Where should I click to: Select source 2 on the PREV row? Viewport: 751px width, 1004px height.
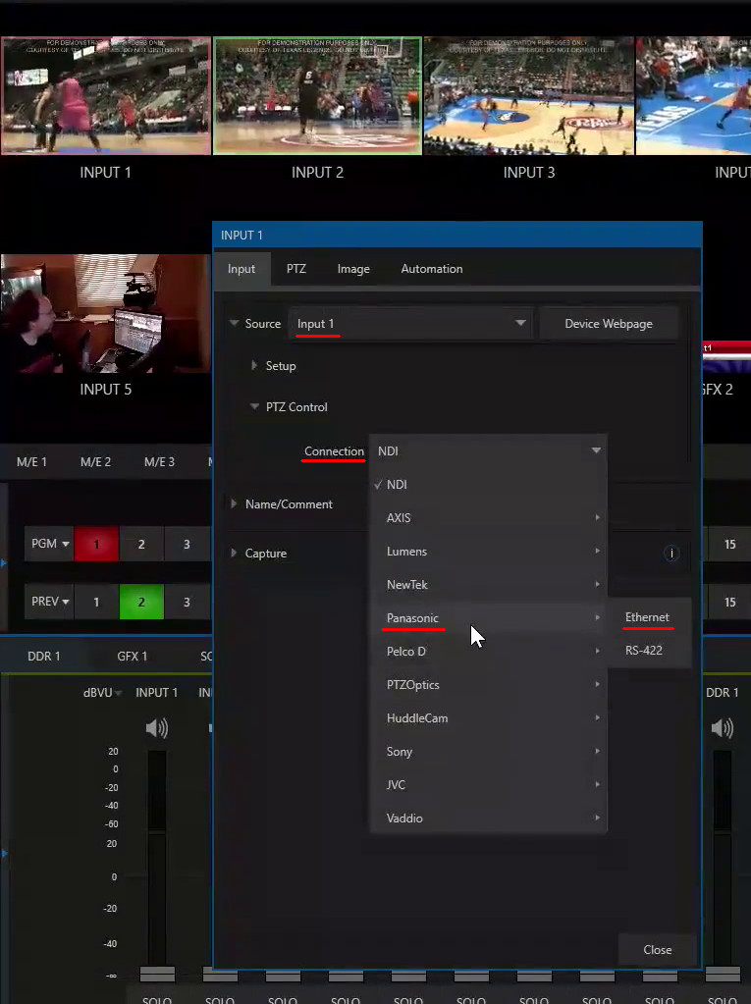tap(141, 602)
